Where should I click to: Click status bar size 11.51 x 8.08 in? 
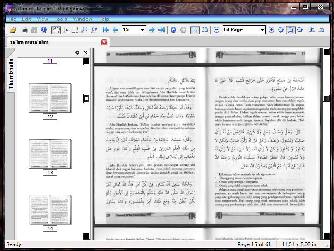(x=299, y=244)
